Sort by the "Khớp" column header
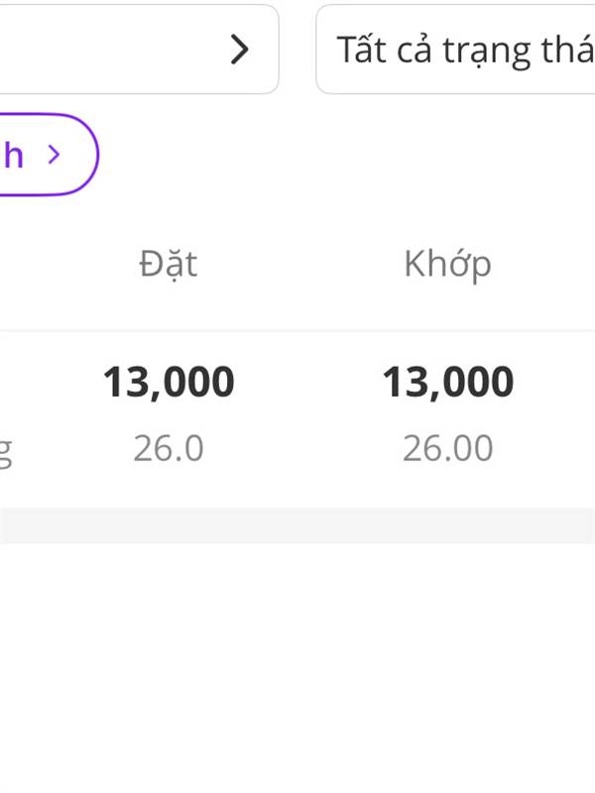This screenshot has width=595, height=793. pos(447,264)
